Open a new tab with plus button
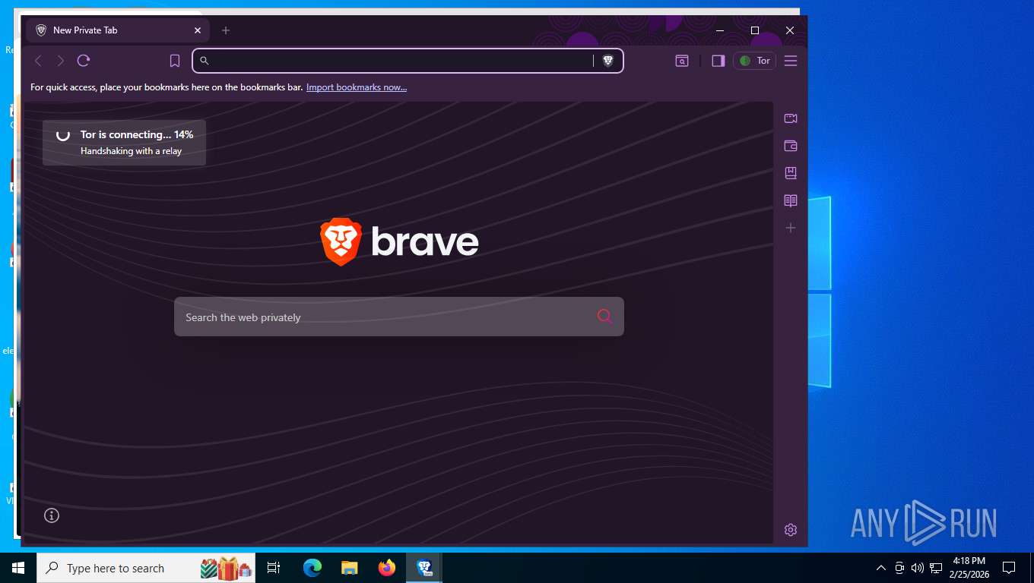Image resolution: width=1034 pixels, height=583 pixels. tap(226, 30)
